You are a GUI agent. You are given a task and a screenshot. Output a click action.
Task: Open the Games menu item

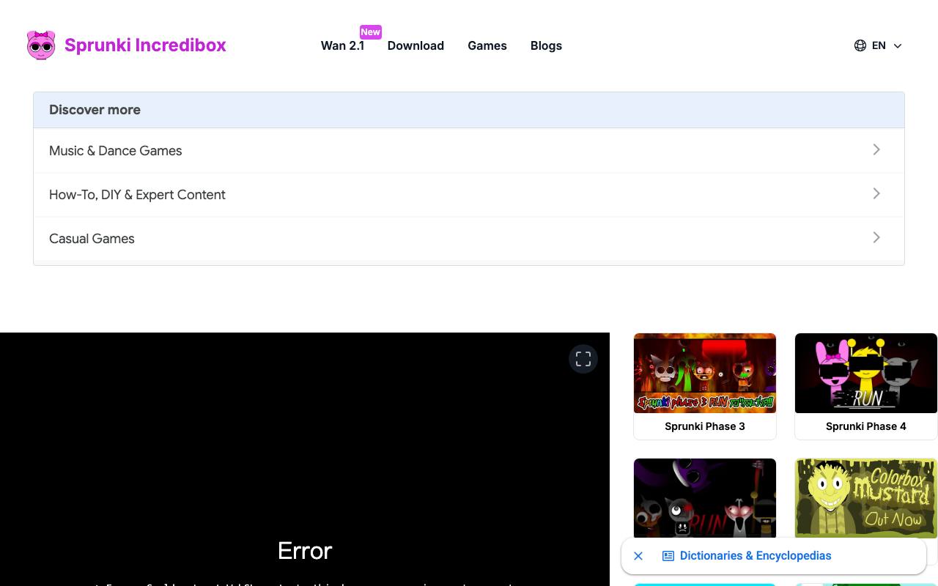coord(487,45)
